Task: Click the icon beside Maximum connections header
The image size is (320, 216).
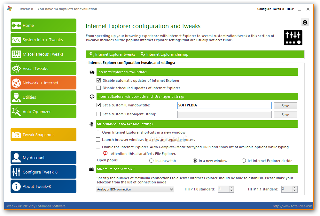Action: coord(91,169)
